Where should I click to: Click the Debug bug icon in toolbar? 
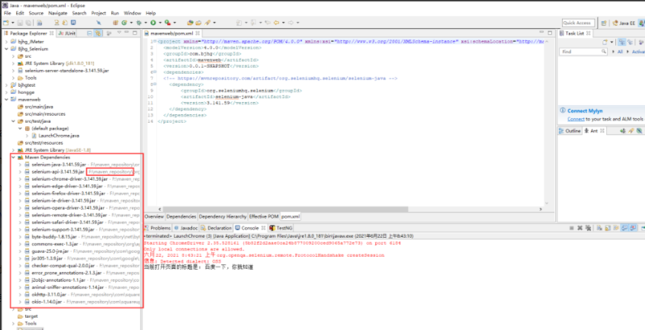tap(139, 23)
